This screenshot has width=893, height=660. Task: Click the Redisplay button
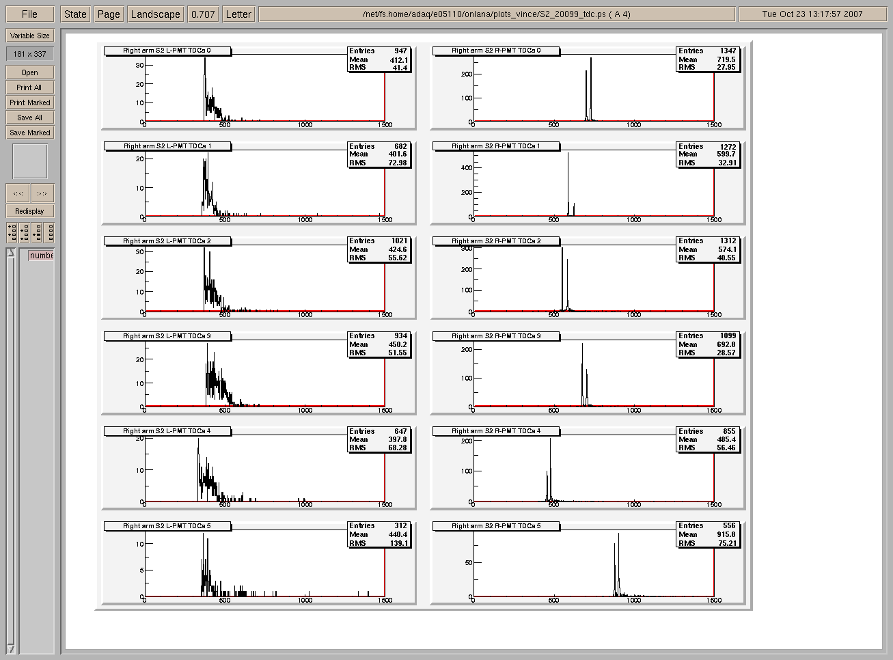[30, 211]
